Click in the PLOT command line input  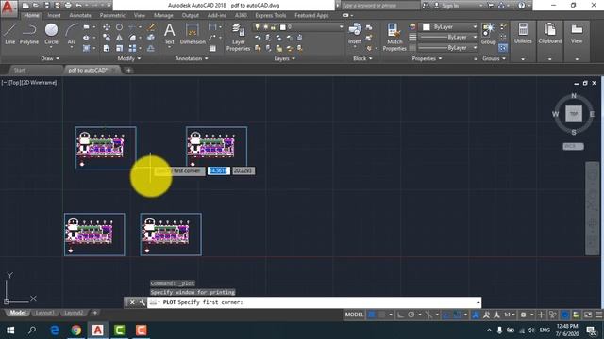click(x=314, y=302)
